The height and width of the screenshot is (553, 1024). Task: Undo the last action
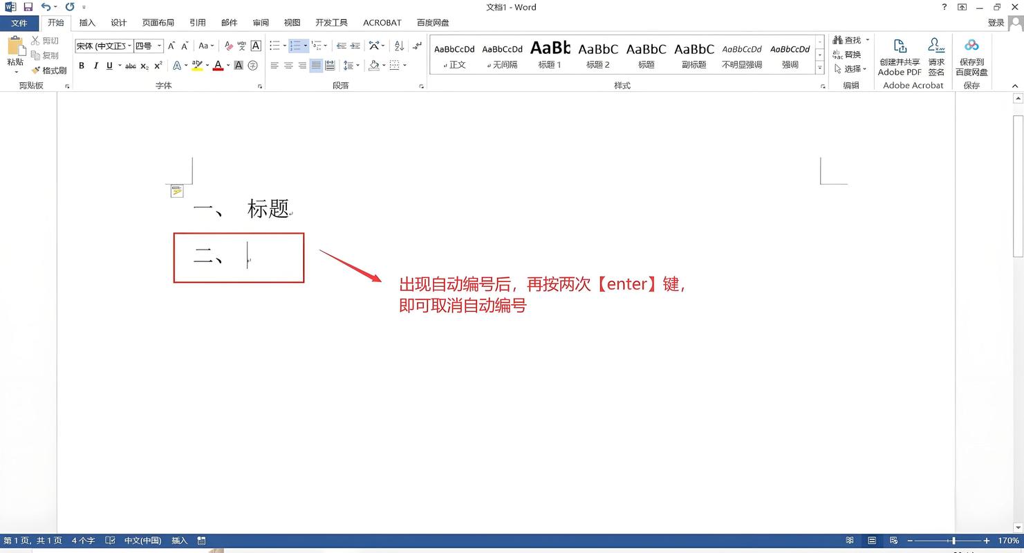coord(46,7)
